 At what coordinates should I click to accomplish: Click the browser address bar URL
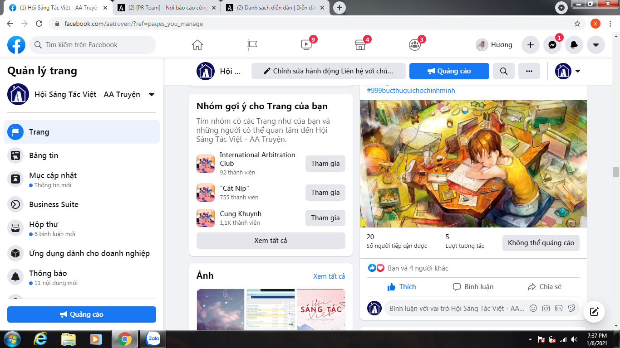point(133,24)
